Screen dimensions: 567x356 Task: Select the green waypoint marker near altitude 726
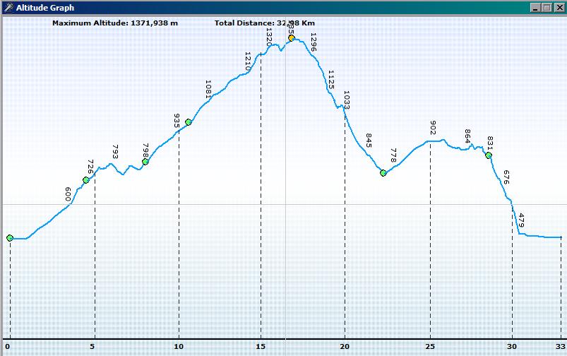click(86, 180)
